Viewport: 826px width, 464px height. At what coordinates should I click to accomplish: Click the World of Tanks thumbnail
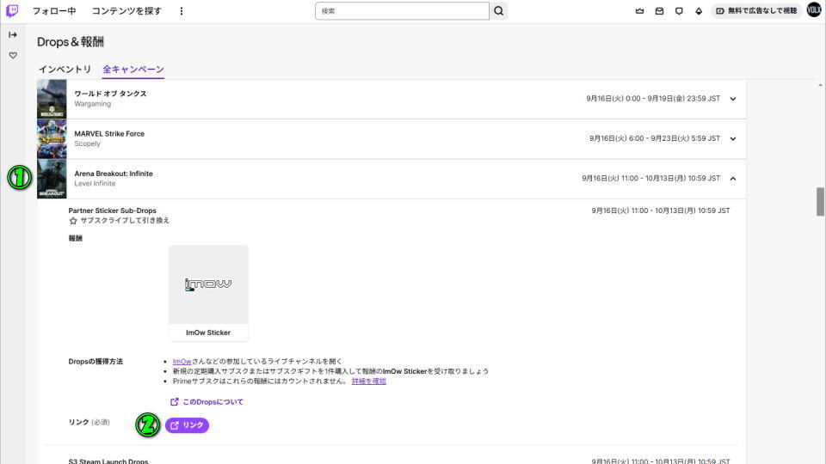pos(52,99)
